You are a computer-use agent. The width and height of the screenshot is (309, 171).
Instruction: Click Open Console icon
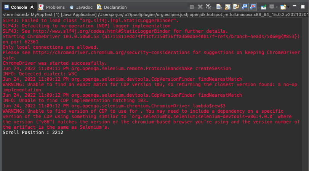click(283, 7)
